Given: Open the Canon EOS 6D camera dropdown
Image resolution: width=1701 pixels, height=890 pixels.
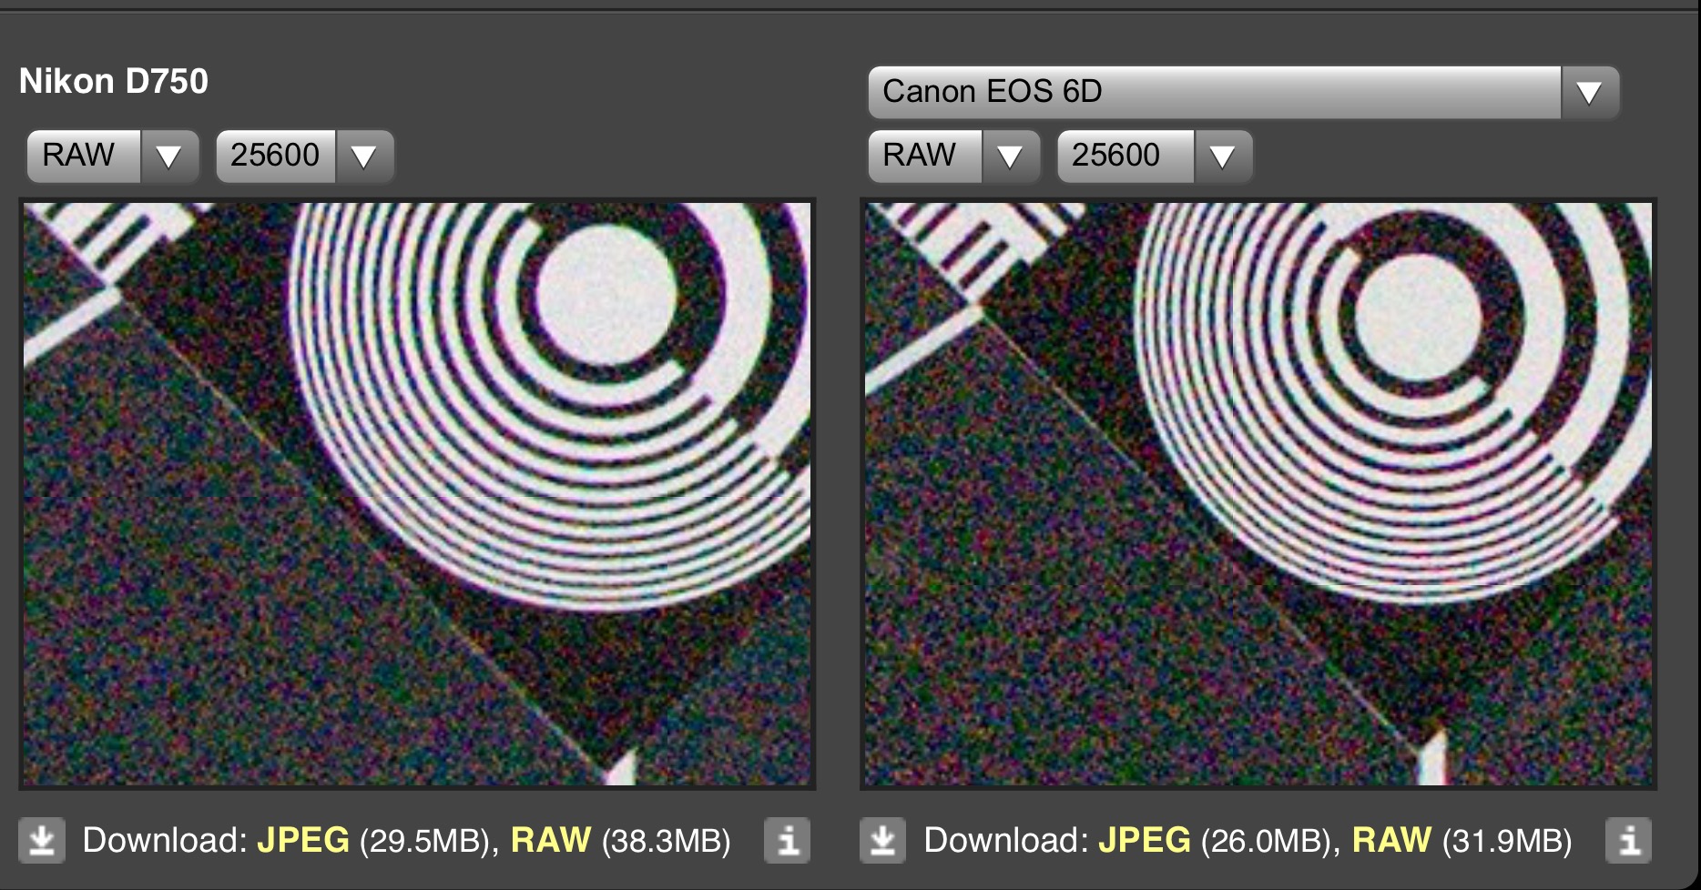Looking at the screenshot, I should point(1215,93).
